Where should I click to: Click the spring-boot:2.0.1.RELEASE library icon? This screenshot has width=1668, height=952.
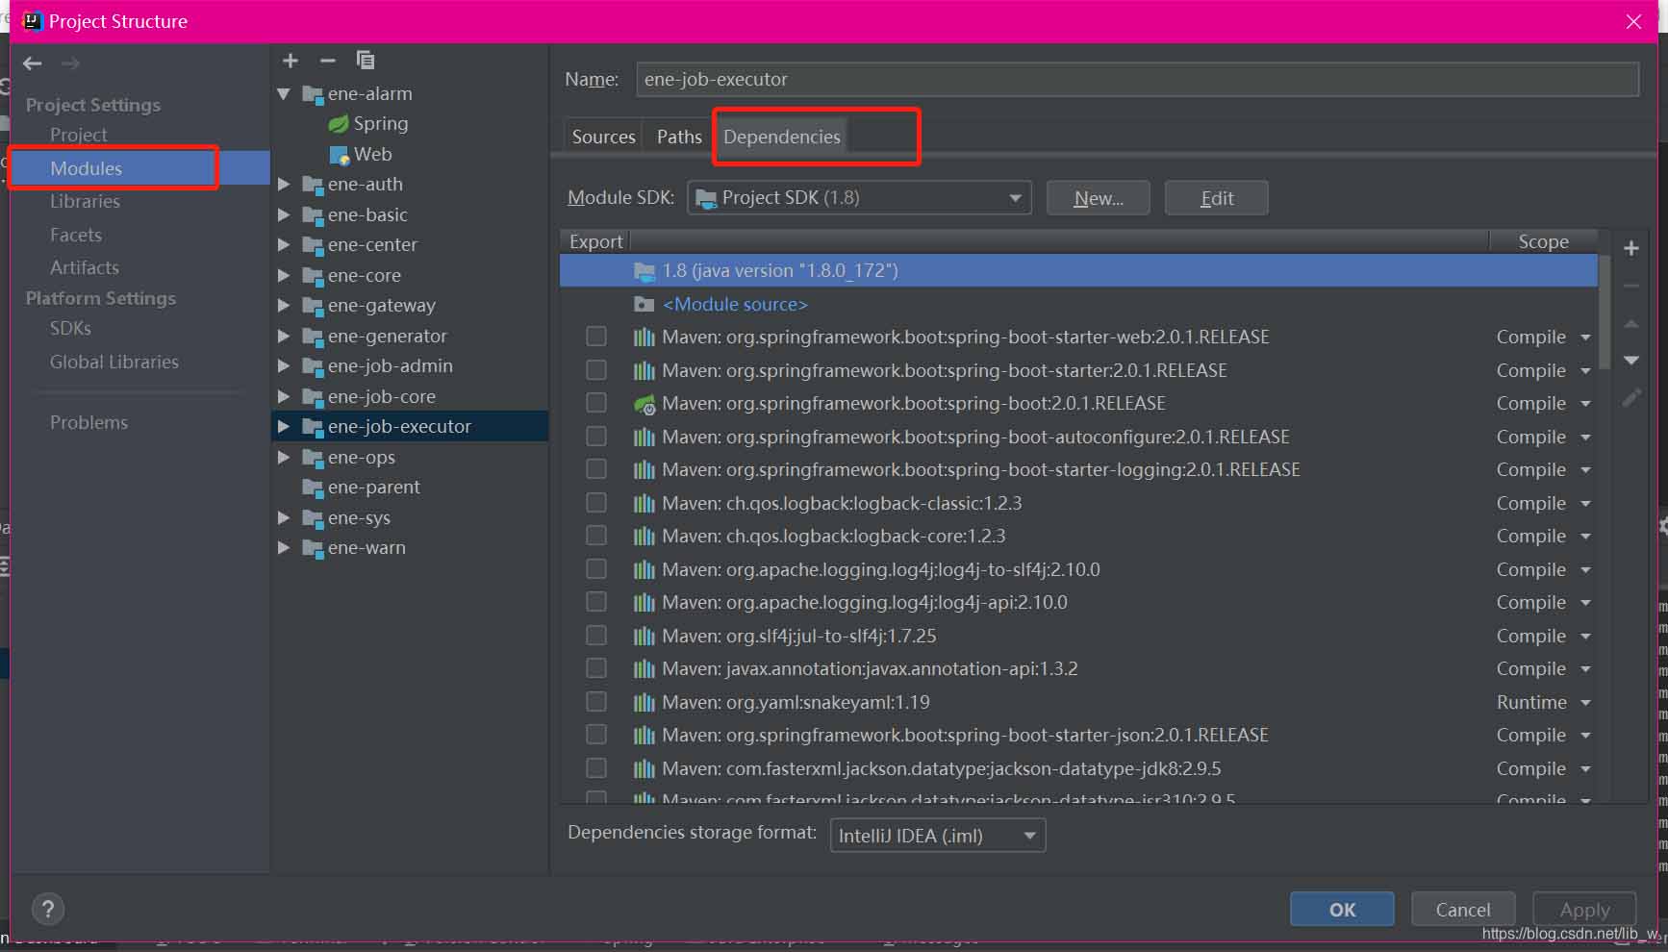pyautogui.click(x=644, y=404)
